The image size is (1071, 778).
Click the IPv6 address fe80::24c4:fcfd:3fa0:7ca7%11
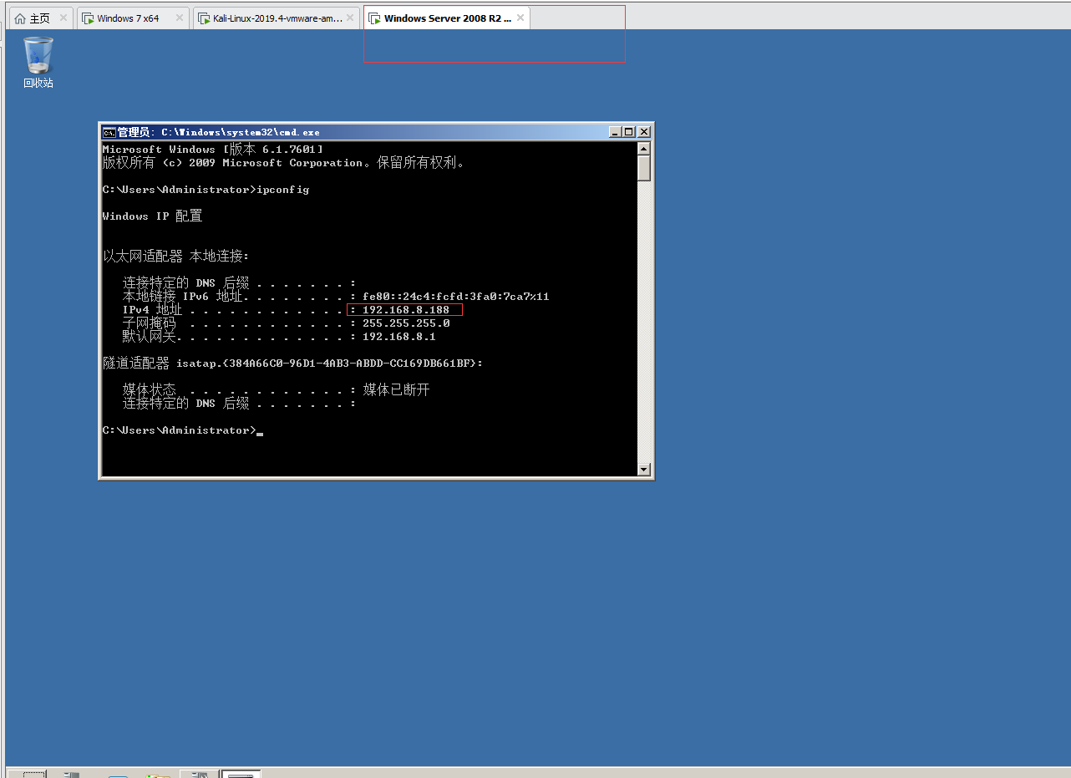pos(455,297)
